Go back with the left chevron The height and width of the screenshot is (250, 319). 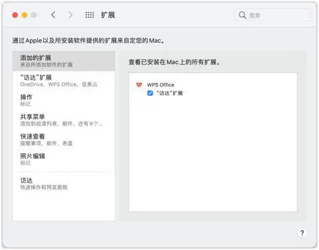pyautogui.click(x=53, y=15)
